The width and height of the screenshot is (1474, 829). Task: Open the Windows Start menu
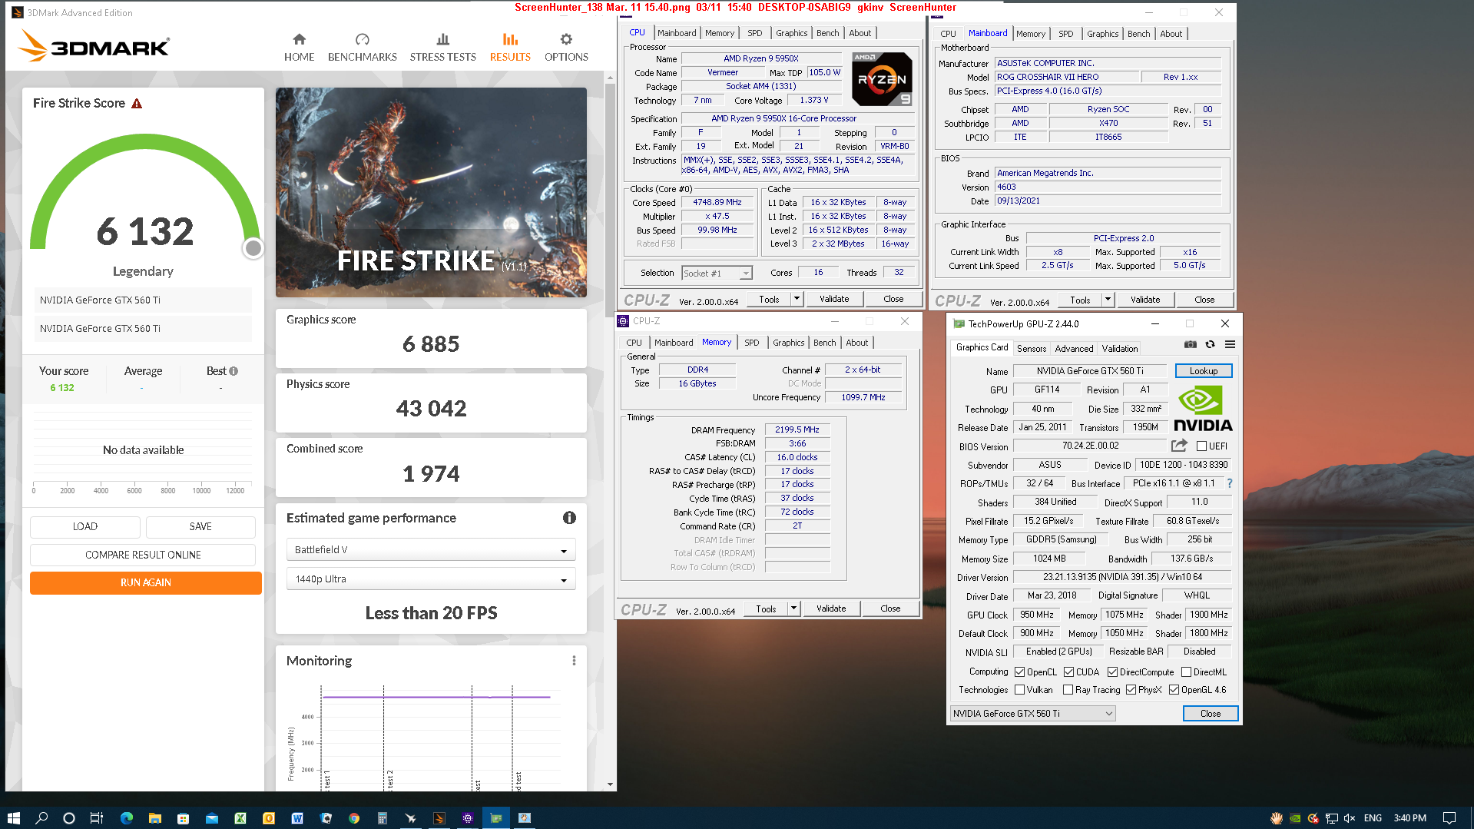[13, 818]
